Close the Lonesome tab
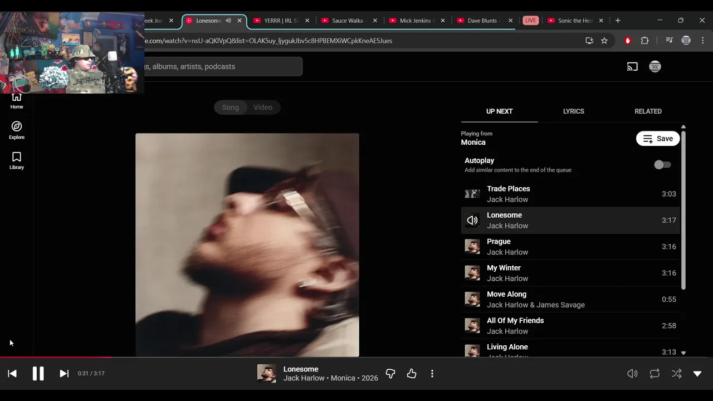713x401 pixels. click(x=240, y=21)
